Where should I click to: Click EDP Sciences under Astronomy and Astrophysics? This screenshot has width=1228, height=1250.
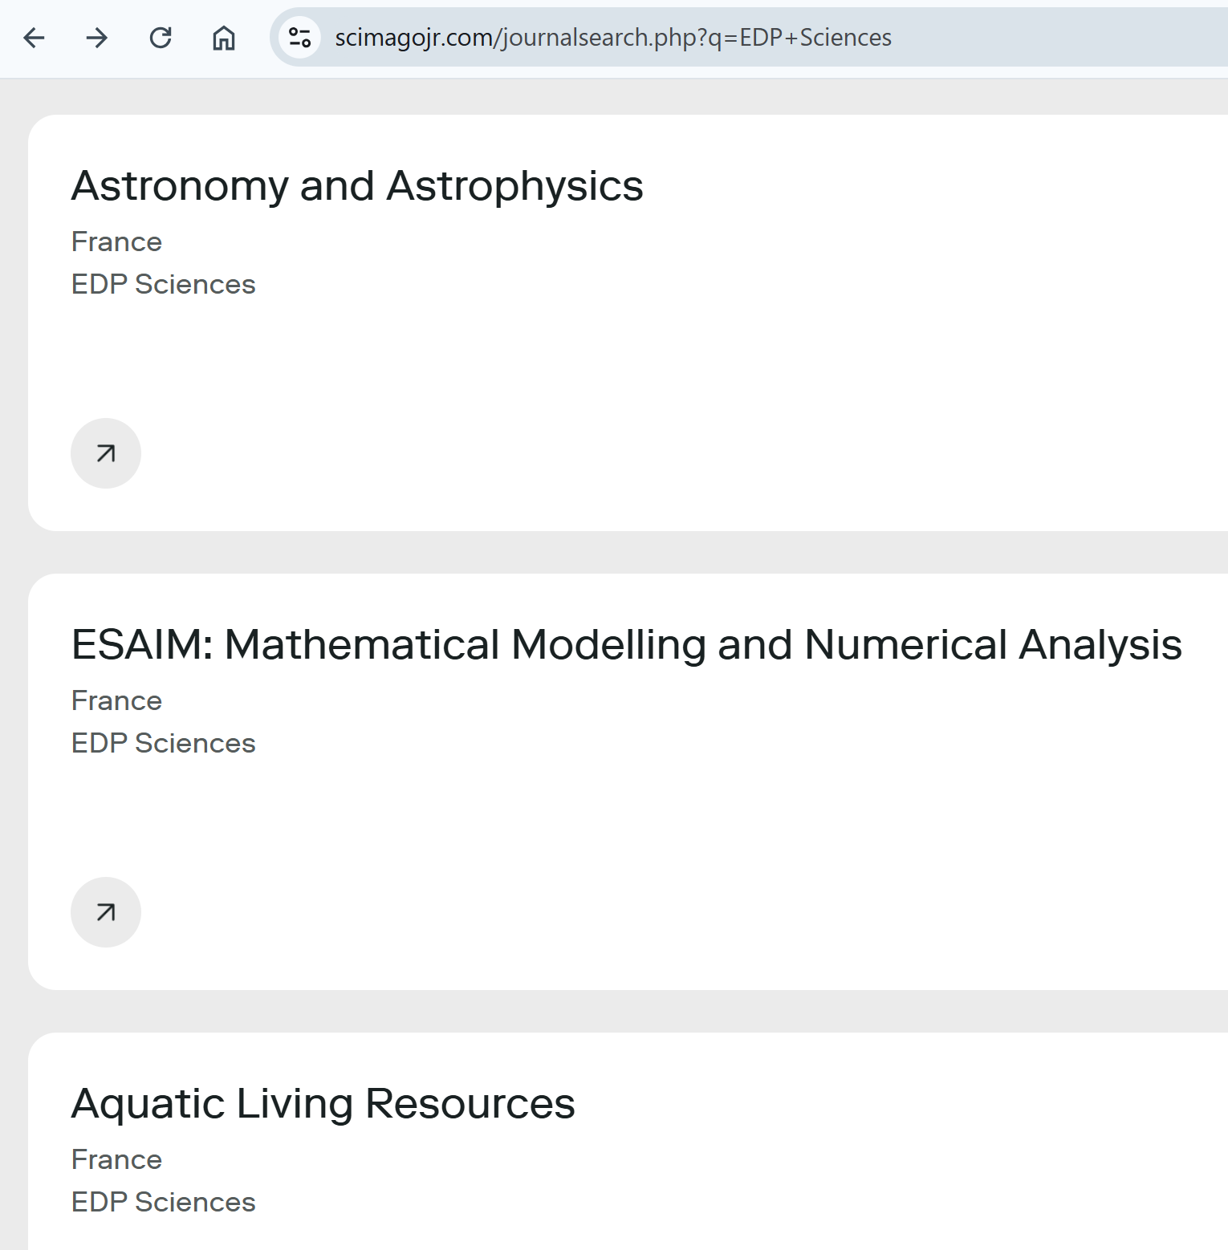[x=163, y=284]
